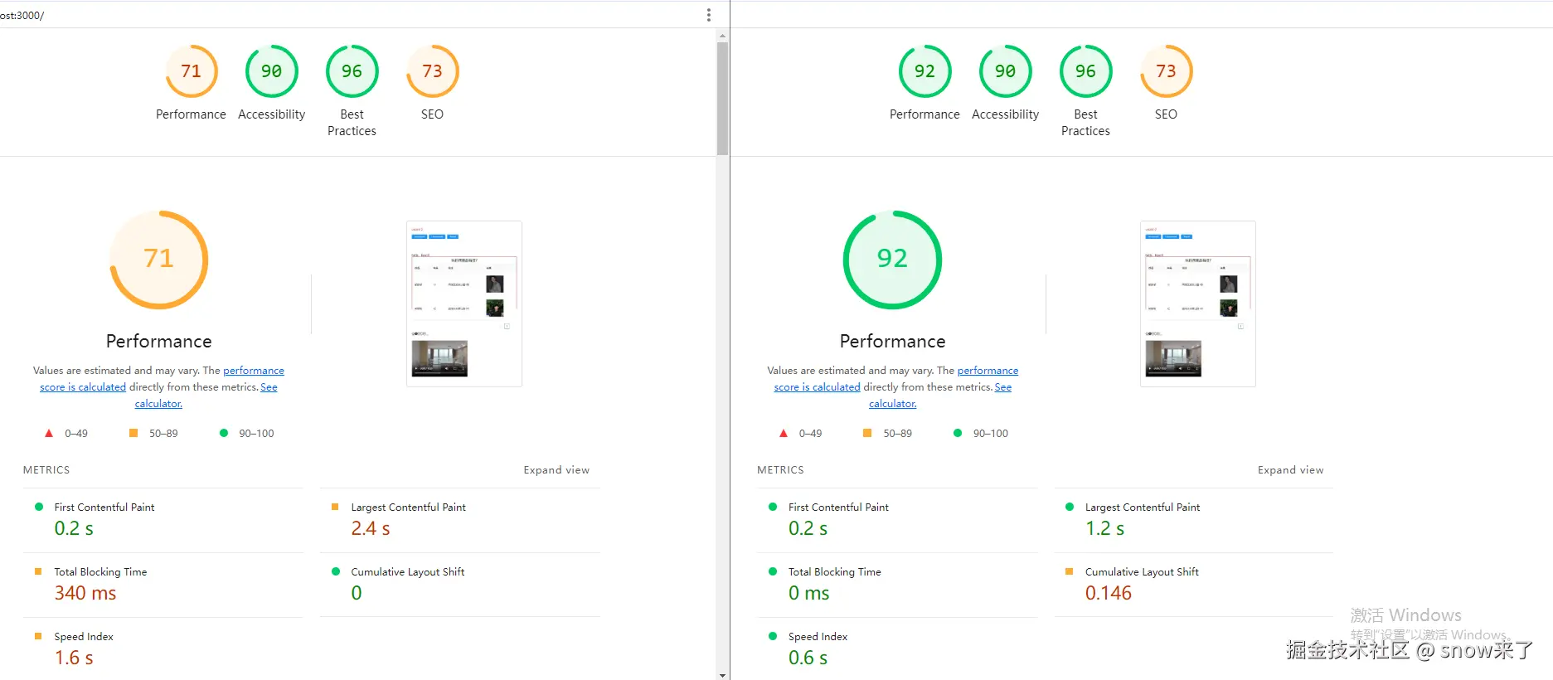Select the Largest Contentful Paint 2.4 s metric

click(x=459, y=520)
